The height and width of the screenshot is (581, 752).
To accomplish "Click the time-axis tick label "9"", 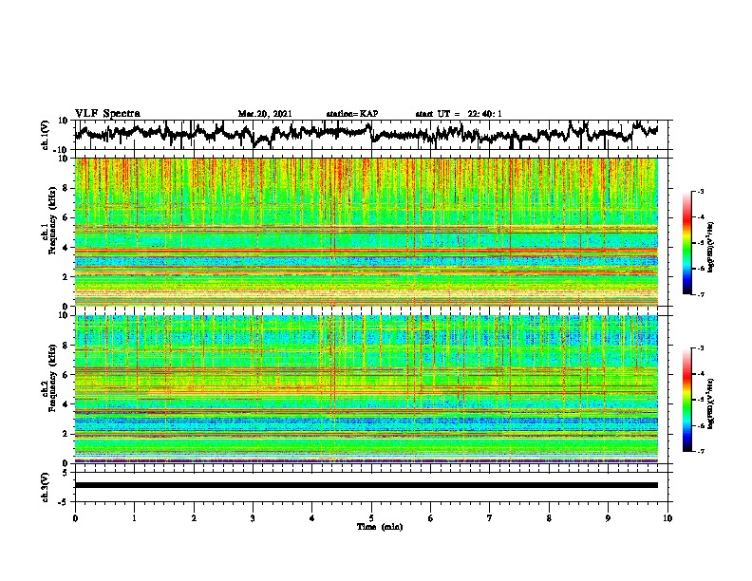I will click(608, 518).
